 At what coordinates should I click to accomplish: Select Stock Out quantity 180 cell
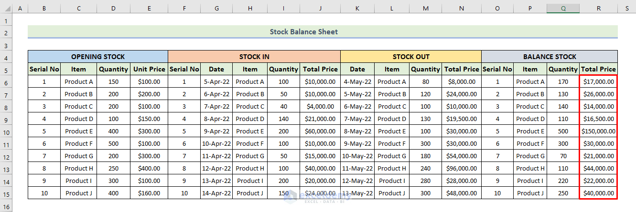click(x=425, y=156)
